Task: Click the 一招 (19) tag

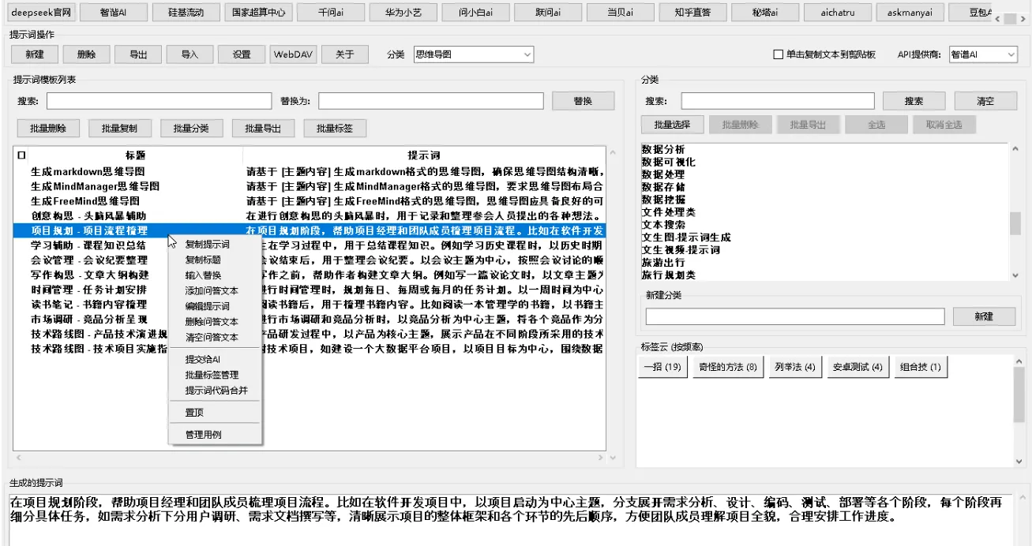Action: coord(662,367)
